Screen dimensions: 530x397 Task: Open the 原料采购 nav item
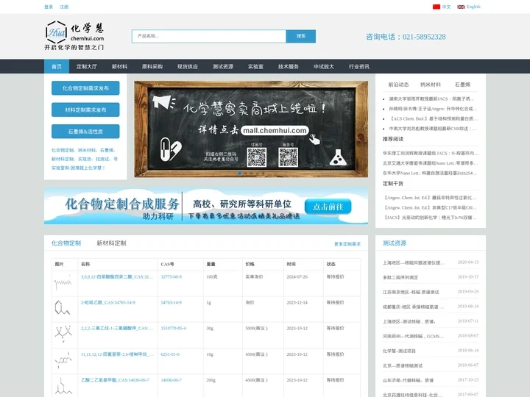point(152,66)
